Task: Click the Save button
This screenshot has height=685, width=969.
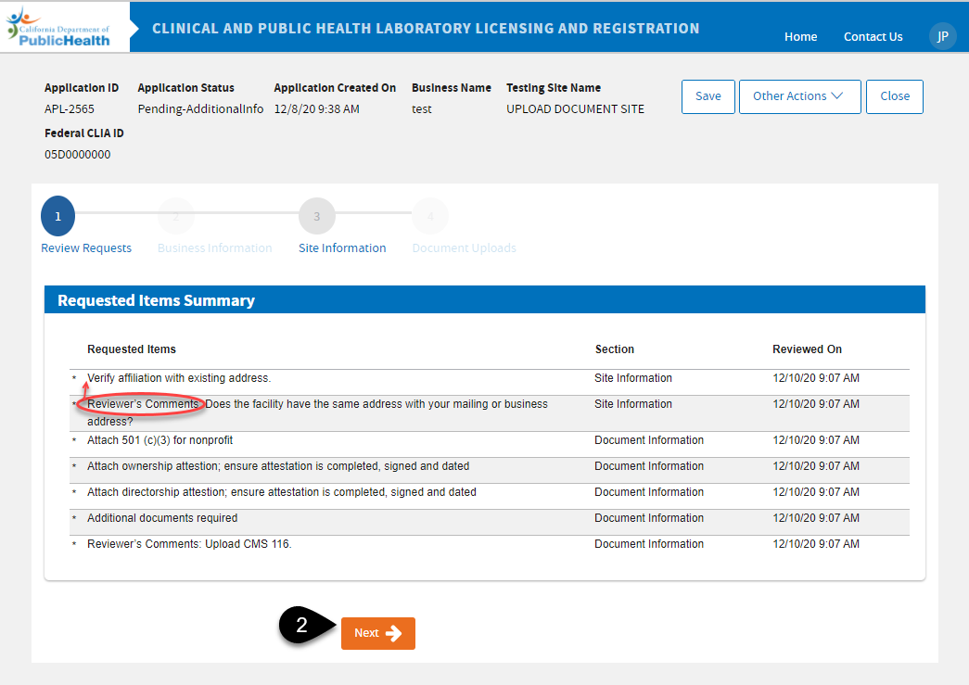Action: [708, 96]
